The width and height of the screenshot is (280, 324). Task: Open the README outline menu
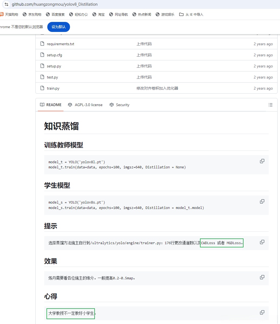point(271,105)
